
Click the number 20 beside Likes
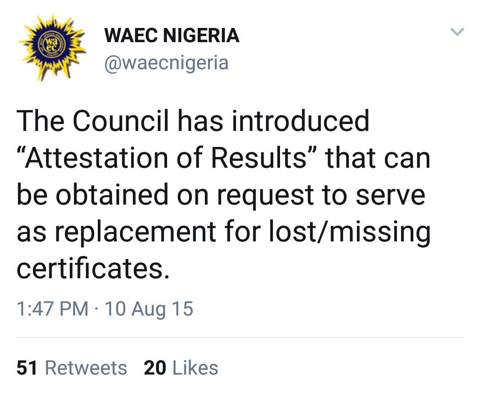[x=155, y=368]
